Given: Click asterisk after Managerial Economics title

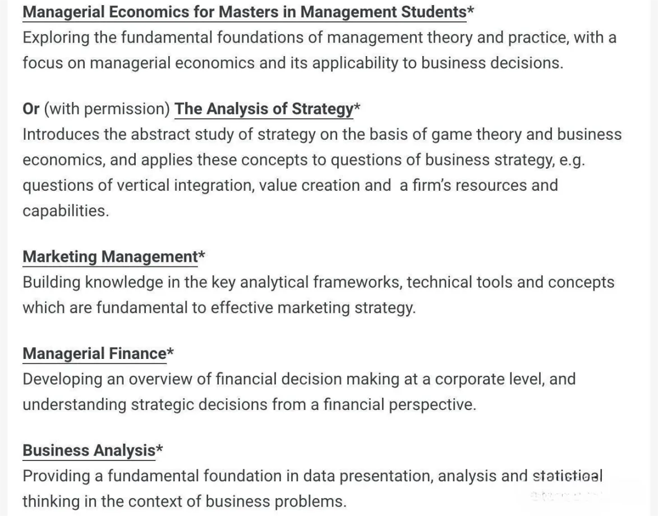Looking at the screenshot, I should pos(471,11).
